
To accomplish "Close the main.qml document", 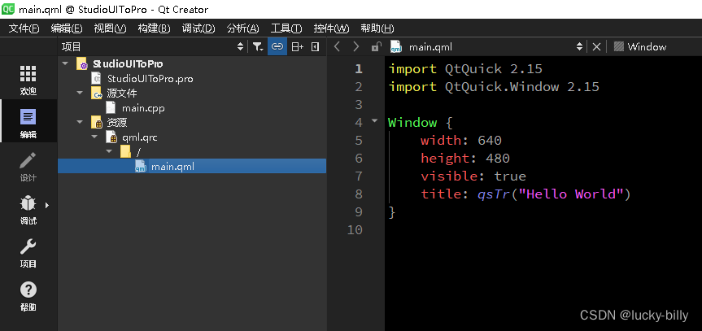I will 596,46.
